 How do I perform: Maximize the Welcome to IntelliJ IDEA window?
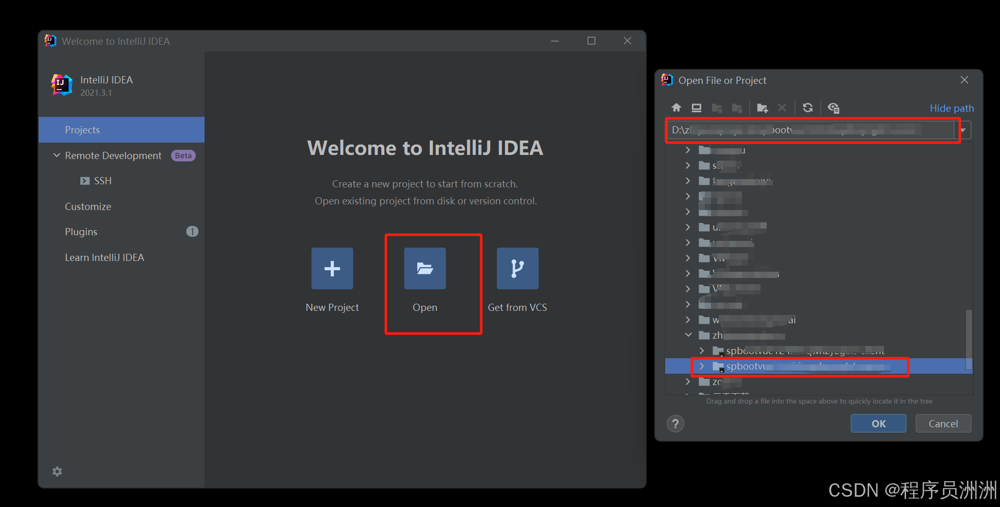click(x=591, y=41)
